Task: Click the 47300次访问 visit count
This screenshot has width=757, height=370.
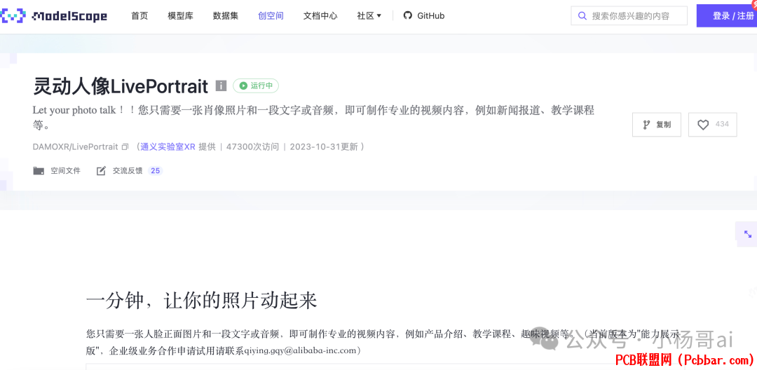Action: pyautogui.click(x=252, y=146)
